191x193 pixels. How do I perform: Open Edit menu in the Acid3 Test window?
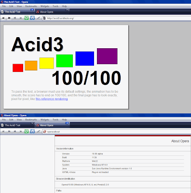coord(11,6)
